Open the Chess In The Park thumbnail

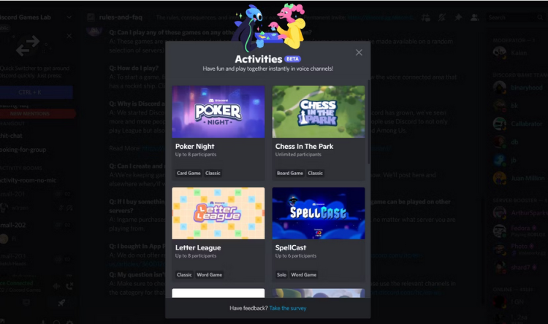click(319, 112)
